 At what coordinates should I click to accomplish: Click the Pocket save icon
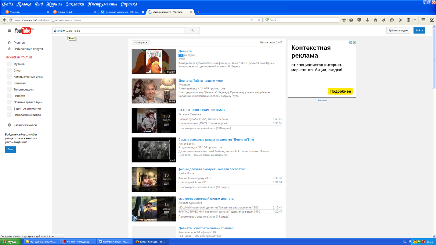tap(359, 20)
